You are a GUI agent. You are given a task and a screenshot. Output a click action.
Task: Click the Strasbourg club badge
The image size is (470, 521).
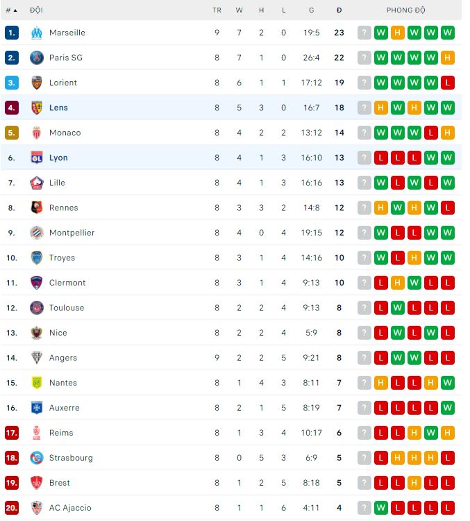click(37, 458)
